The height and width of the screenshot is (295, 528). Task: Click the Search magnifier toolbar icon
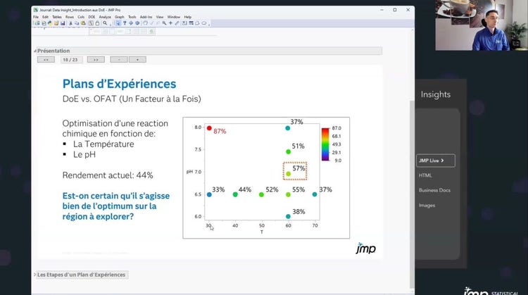pos(105,23)
